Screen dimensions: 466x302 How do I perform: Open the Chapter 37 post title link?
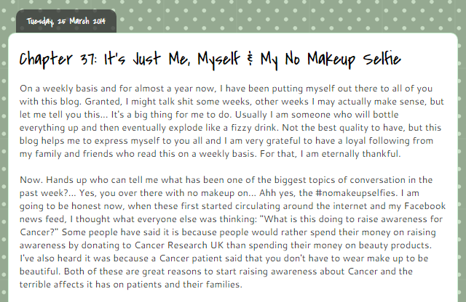coord(210,60)
